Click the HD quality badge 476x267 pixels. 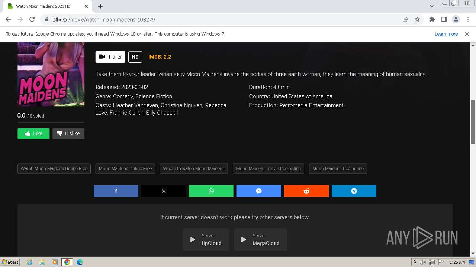coord(135,57)
